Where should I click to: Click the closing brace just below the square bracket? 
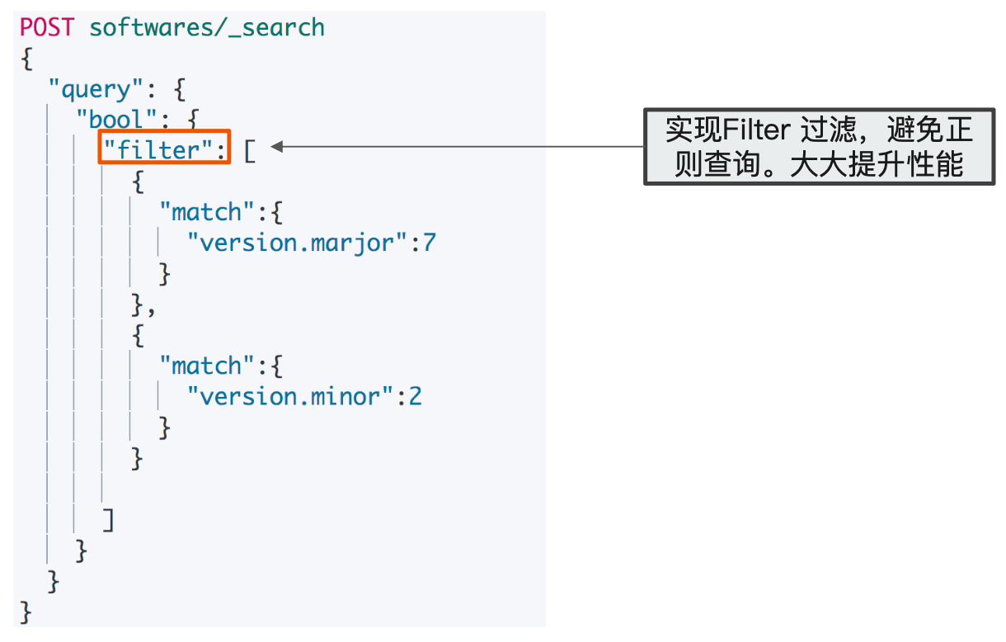tap(81, 550)
